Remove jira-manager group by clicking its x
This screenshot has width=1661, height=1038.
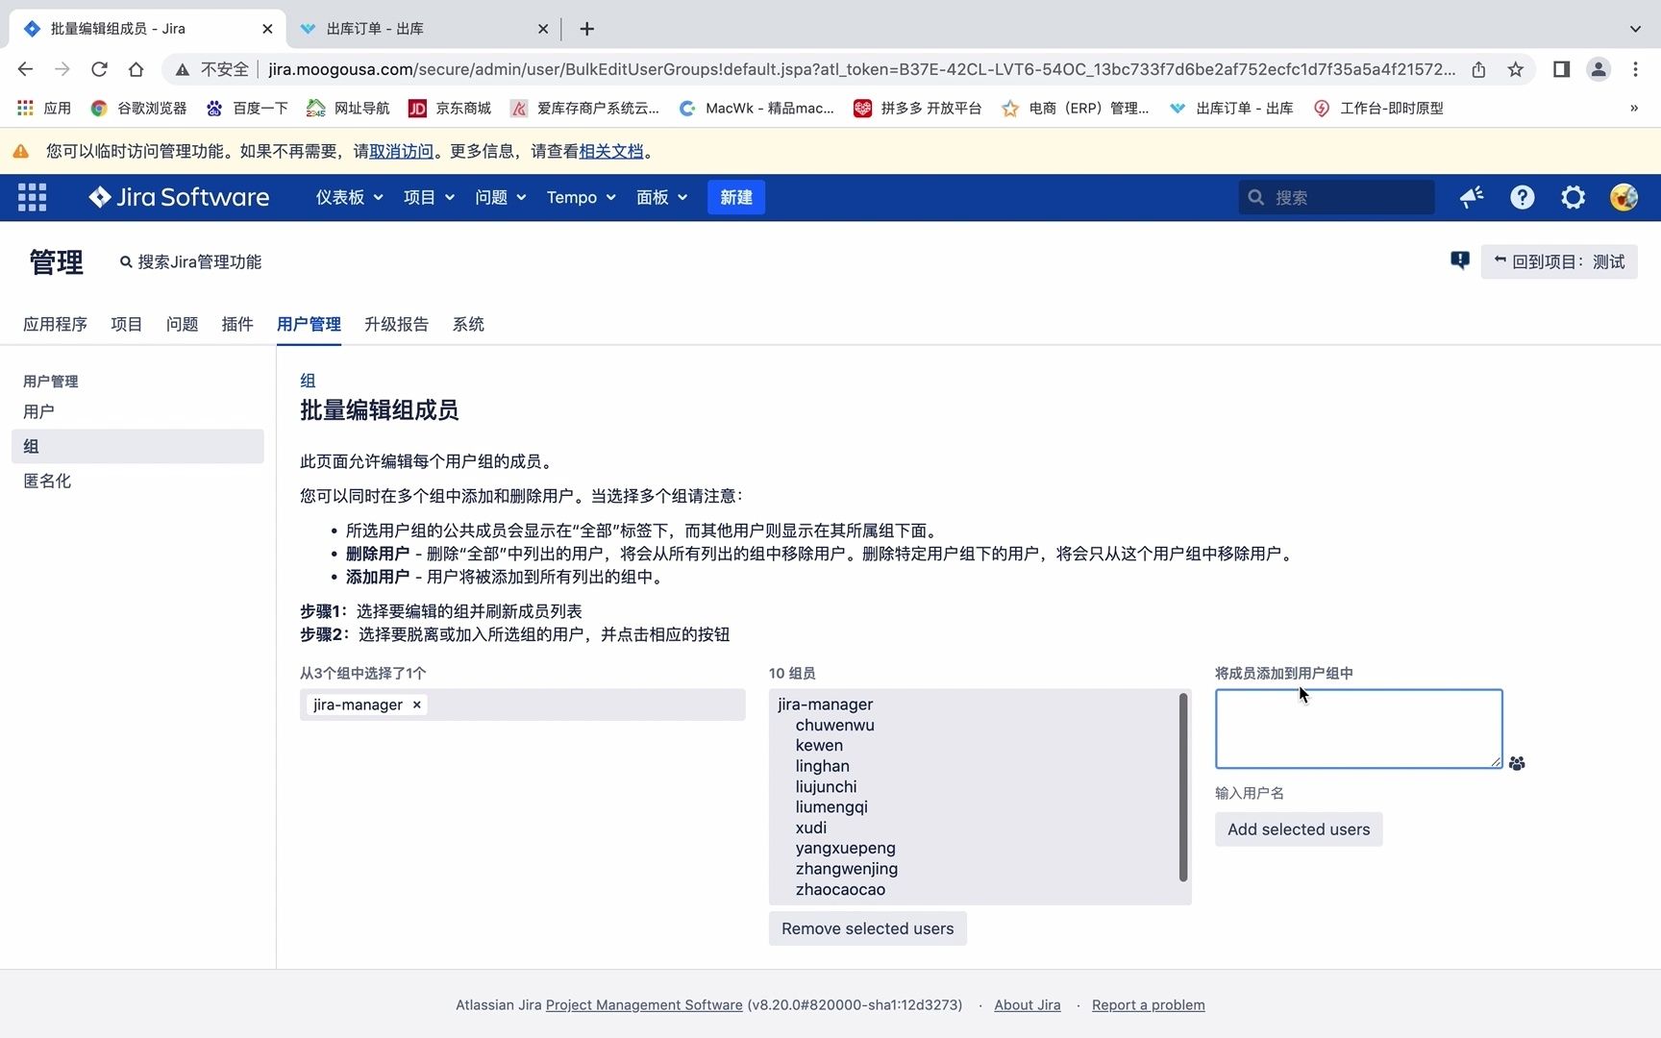pyautogui.click(x=417, y=704)
